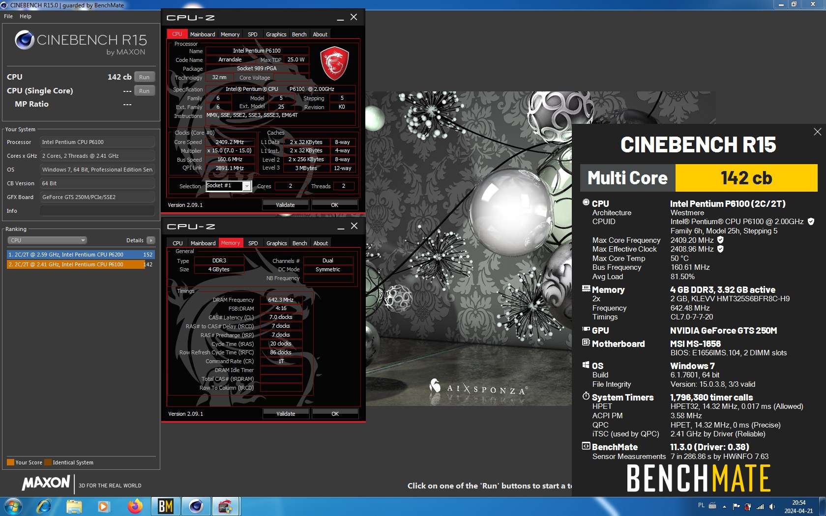
Task: Click Validate in the top CPU-Z window
Action: pyautogui.click(x=285, y=205)
